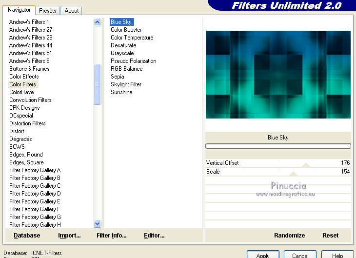The width and height of the screenshot is (356, 258).
Task: Choose Buttons & Frames category
Action: (x=29, y=69)
